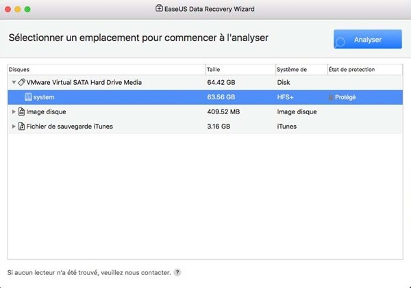The height and width of the screenshot is (288, 411).
Task: Select VMware Virtual SATA Hard Drive Media
Action: point(84,82)
